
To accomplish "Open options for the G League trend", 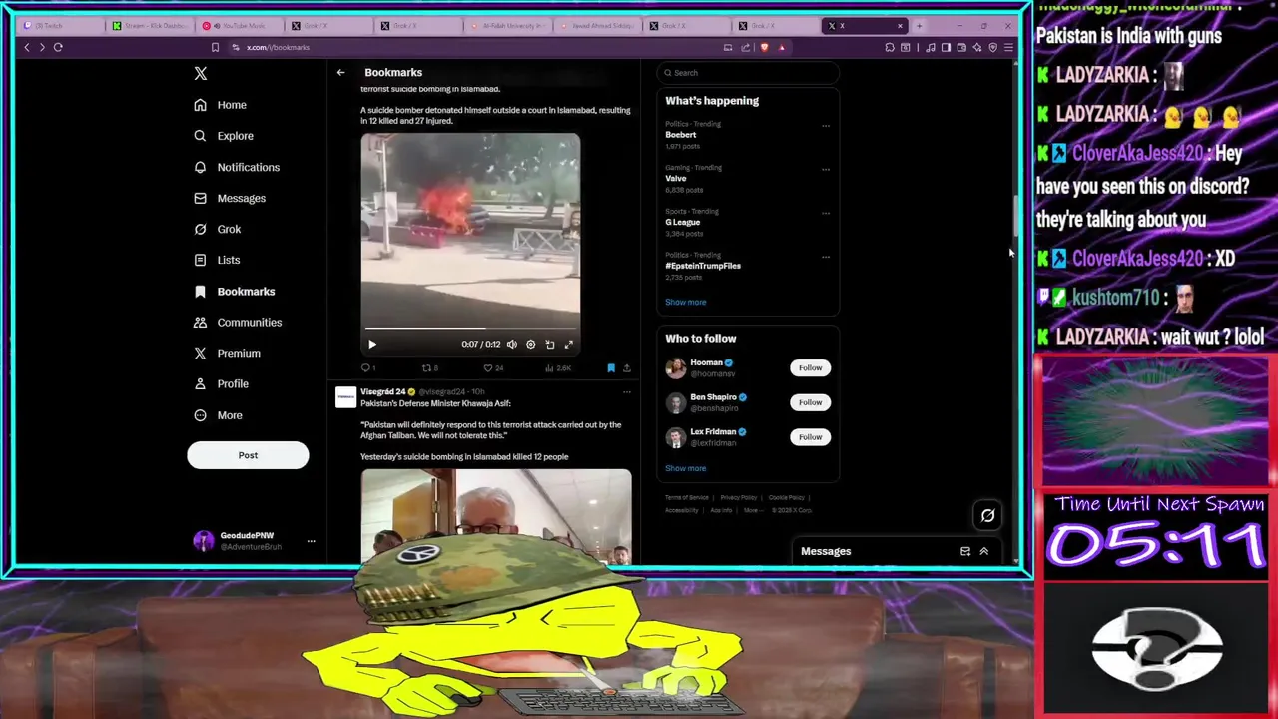I will click(x=826, y=213).
